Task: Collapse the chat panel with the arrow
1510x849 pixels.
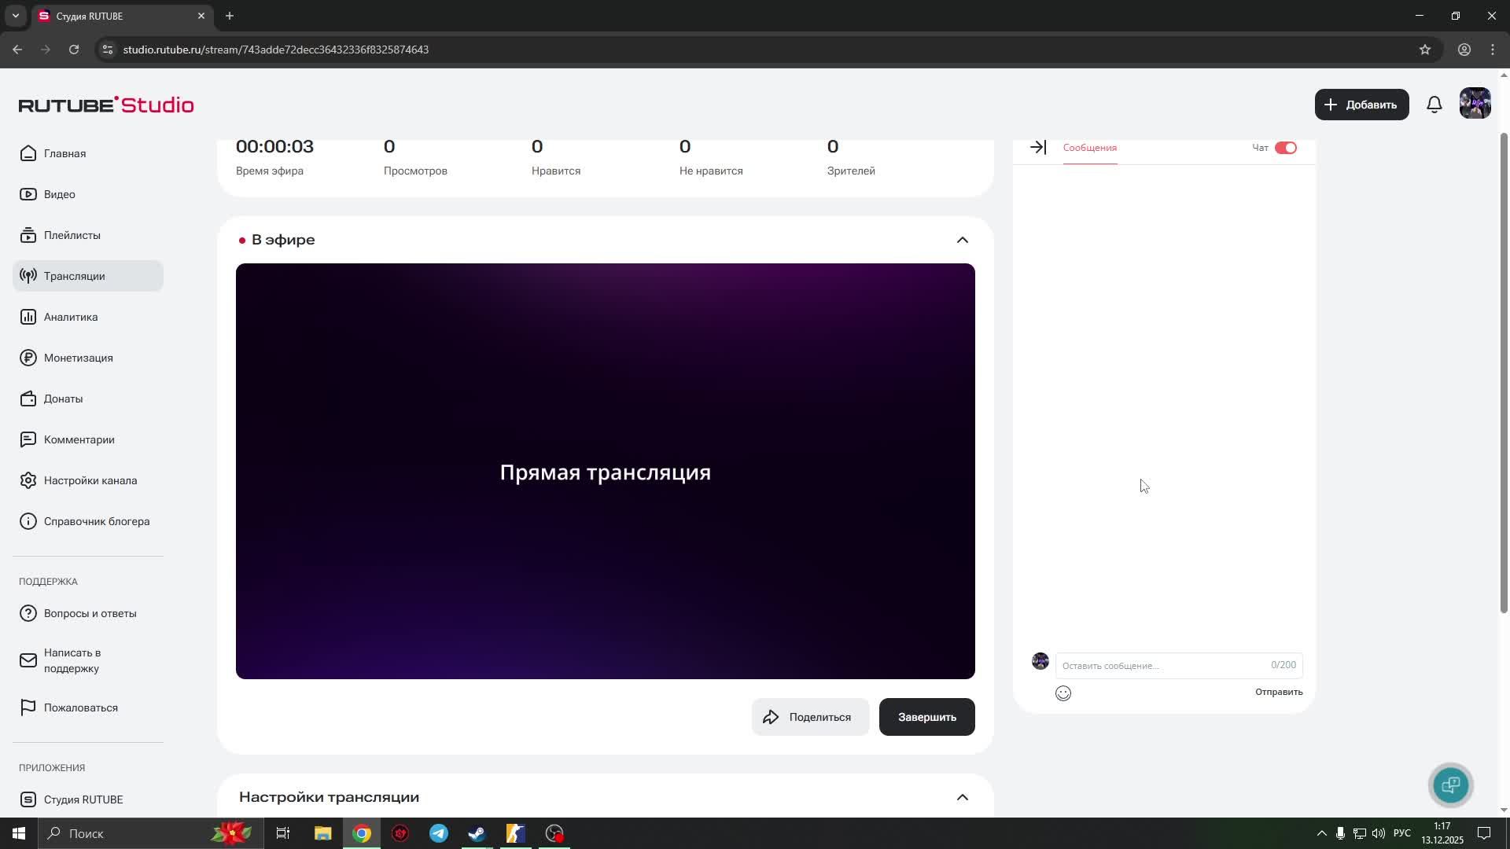Action: [x=1038, y=147]
